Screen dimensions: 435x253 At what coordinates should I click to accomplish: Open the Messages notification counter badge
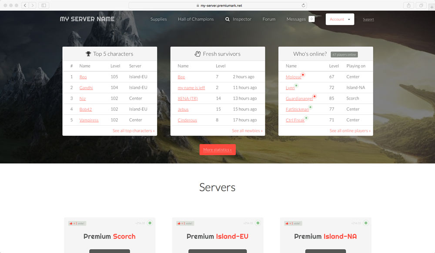pos(311,19)
